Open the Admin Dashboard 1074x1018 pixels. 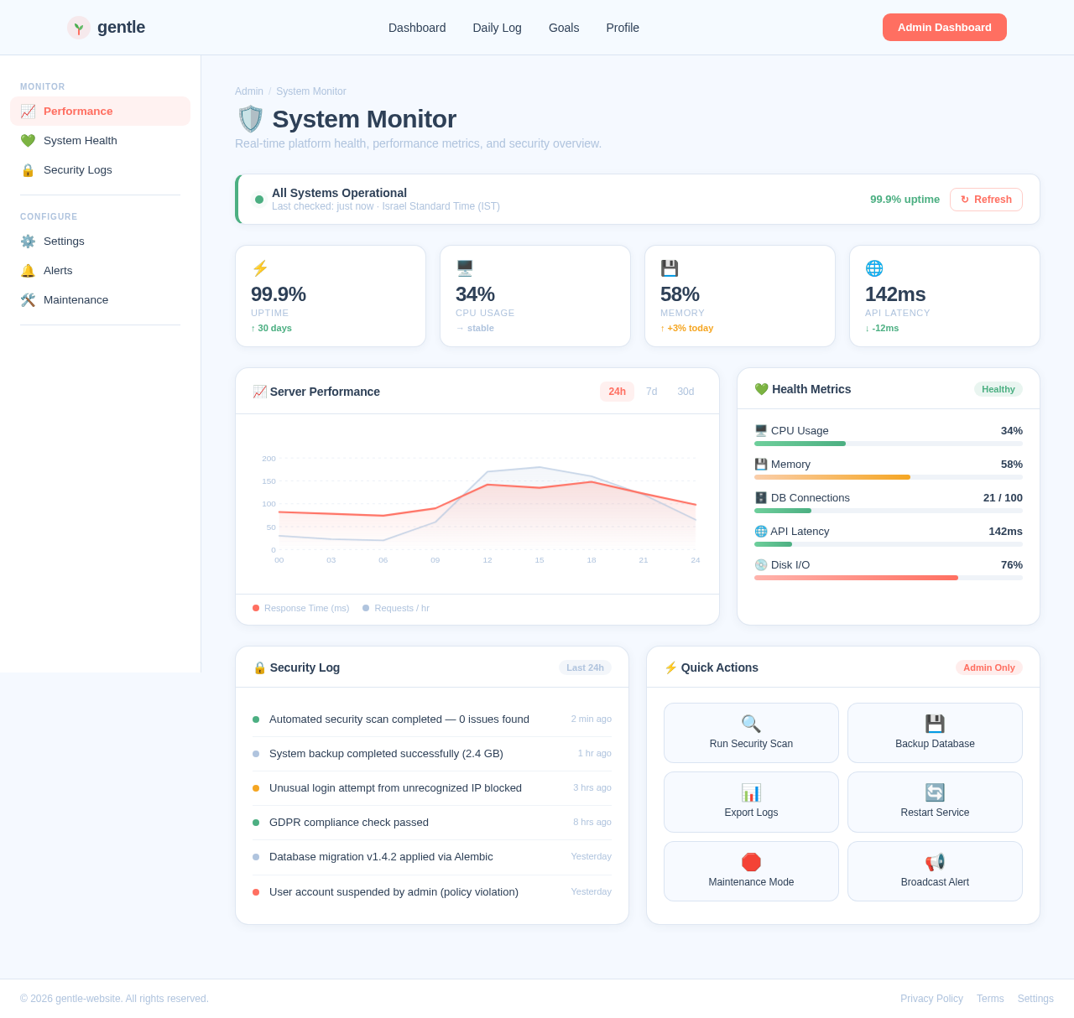pyautogui.click(x=944, y=28)
